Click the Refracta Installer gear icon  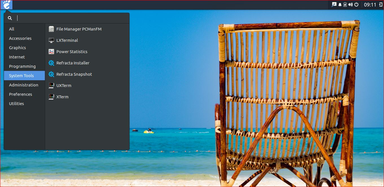(51, 63)
